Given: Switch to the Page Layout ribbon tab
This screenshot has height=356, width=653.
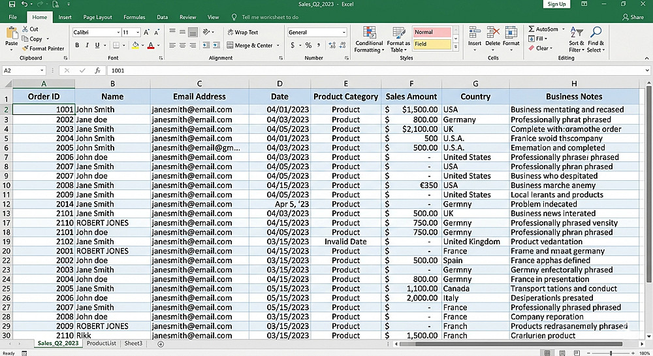Looking at the screenshot, I should pos(97,17).
